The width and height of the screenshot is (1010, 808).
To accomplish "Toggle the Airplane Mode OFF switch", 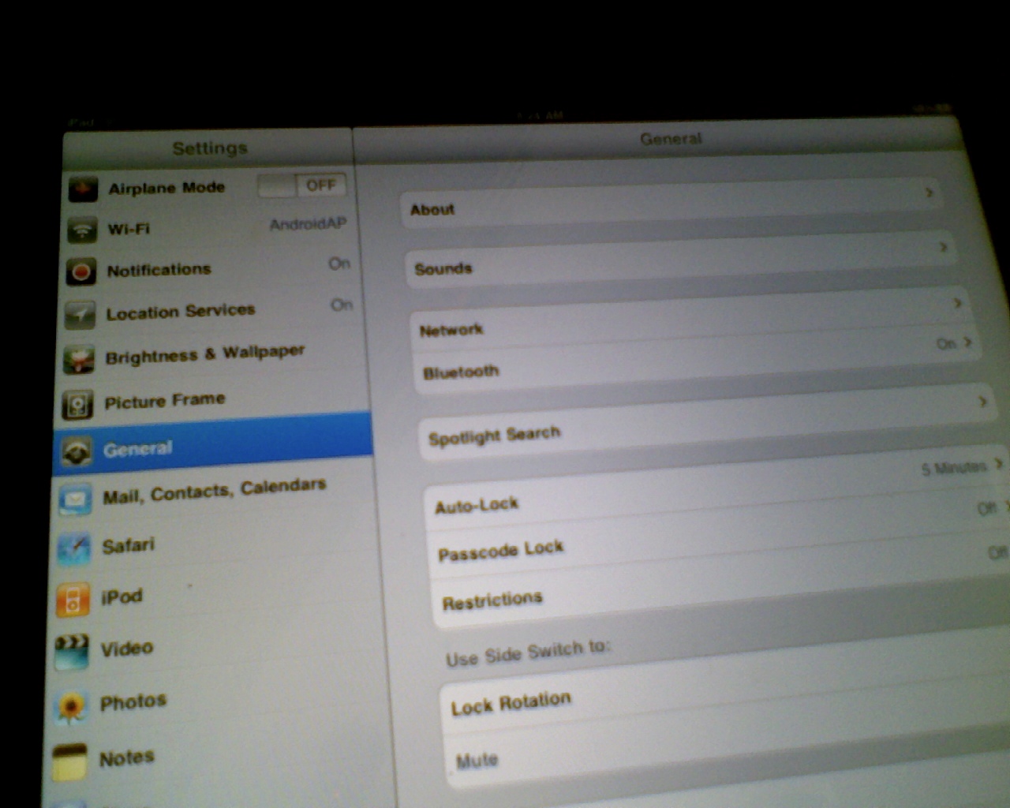I will (301, 185).
